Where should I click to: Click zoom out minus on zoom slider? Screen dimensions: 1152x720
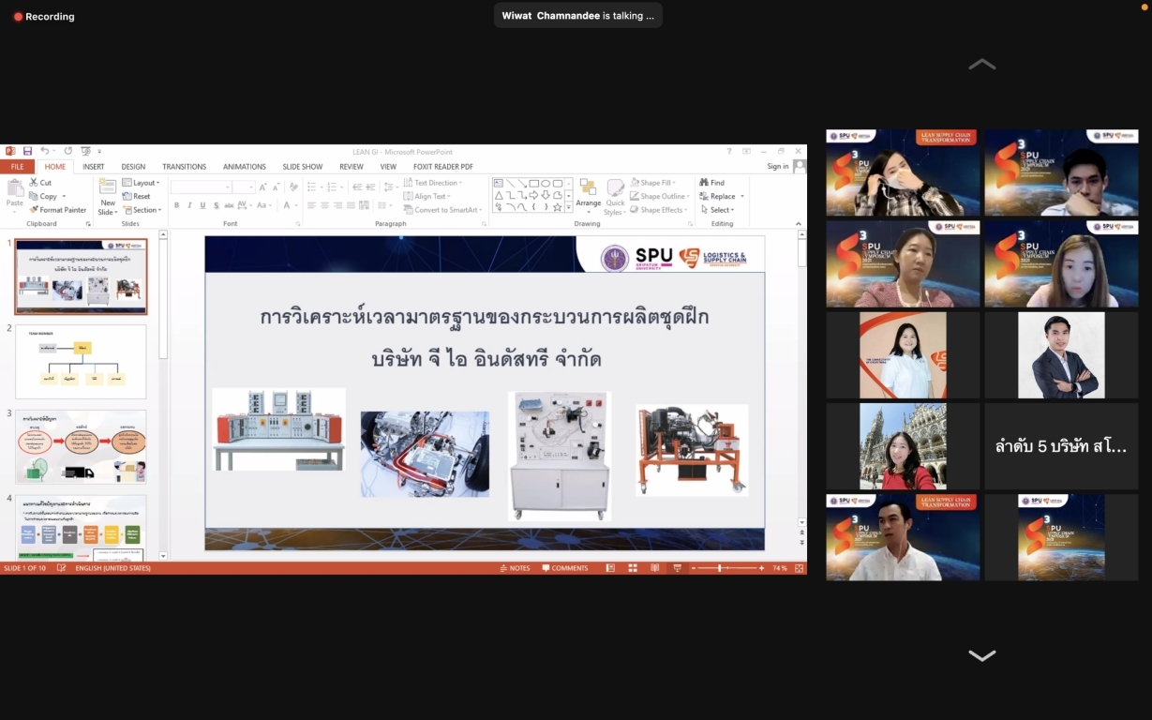(x=693, y=568)
